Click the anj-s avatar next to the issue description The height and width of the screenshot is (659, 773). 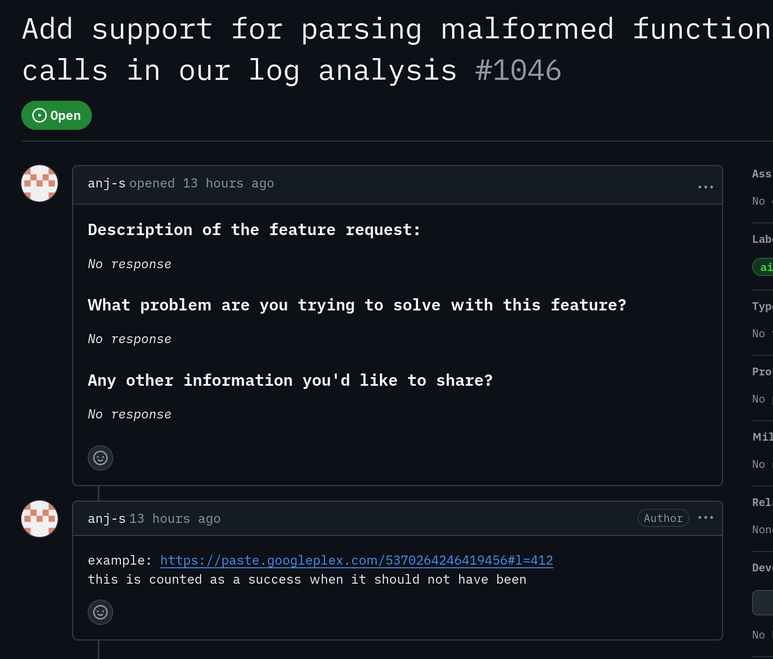pyautogui.click(x=40, y=183)
